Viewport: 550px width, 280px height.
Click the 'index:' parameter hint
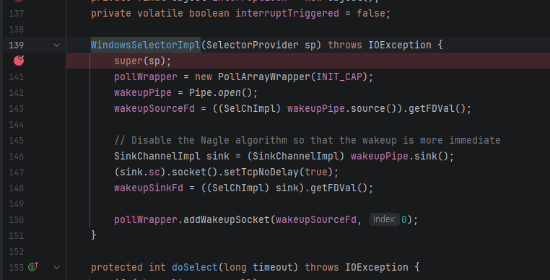tap(385, 219)
